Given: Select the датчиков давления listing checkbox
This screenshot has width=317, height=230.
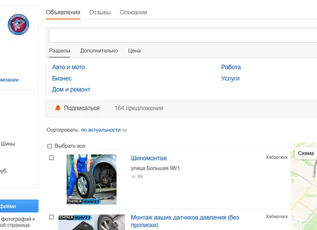Looking at the screenshot, I should tap(51, 217).
